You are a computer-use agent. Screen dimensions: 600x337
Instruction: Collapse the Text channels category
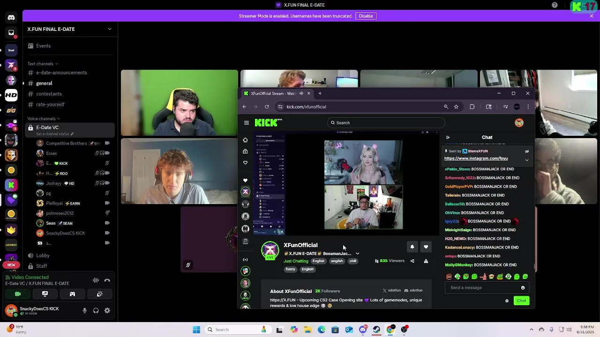(x=42, y=64)
